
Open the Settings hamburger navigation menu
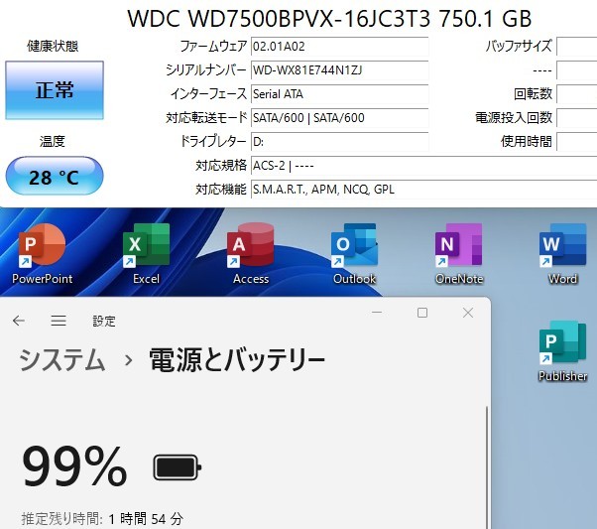click(59, 321)
